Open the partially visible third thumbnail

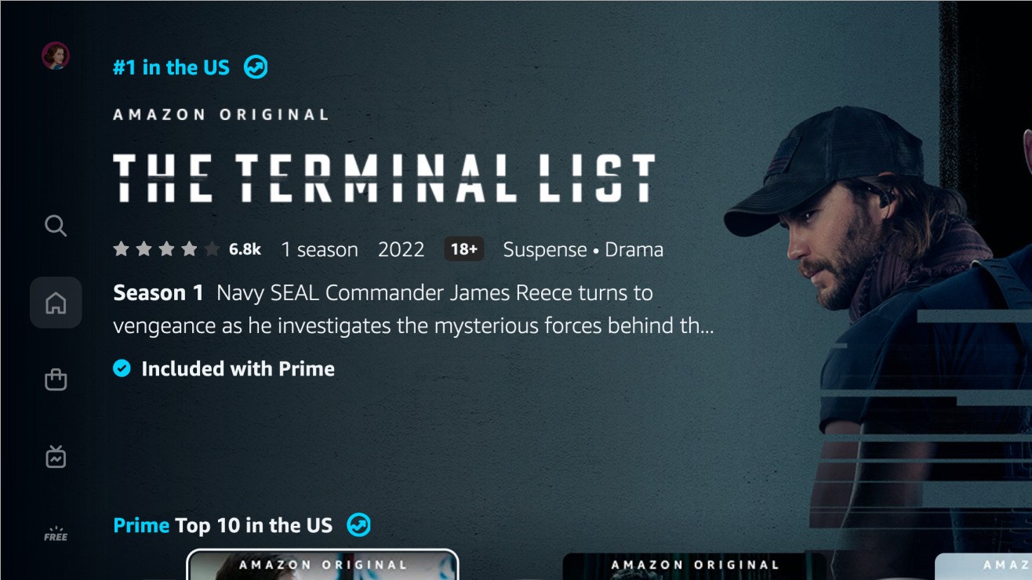pos(983,566)
